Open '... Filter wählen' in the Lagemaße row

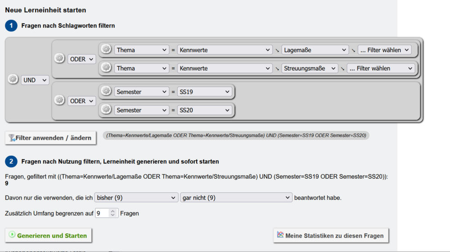pyautogui.click(x=384, y=50)
